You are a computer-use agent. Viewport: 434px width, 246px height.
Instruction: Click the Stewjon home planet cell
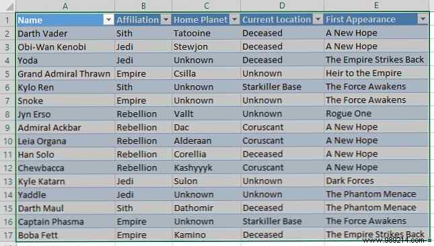[x=206, y=46]
